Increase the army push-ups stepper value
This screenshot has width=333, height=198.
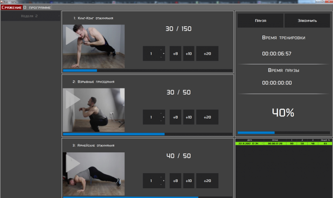161,177
